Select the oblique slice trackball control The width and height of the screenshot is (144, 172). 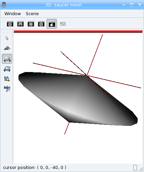[x=7, y=69]
